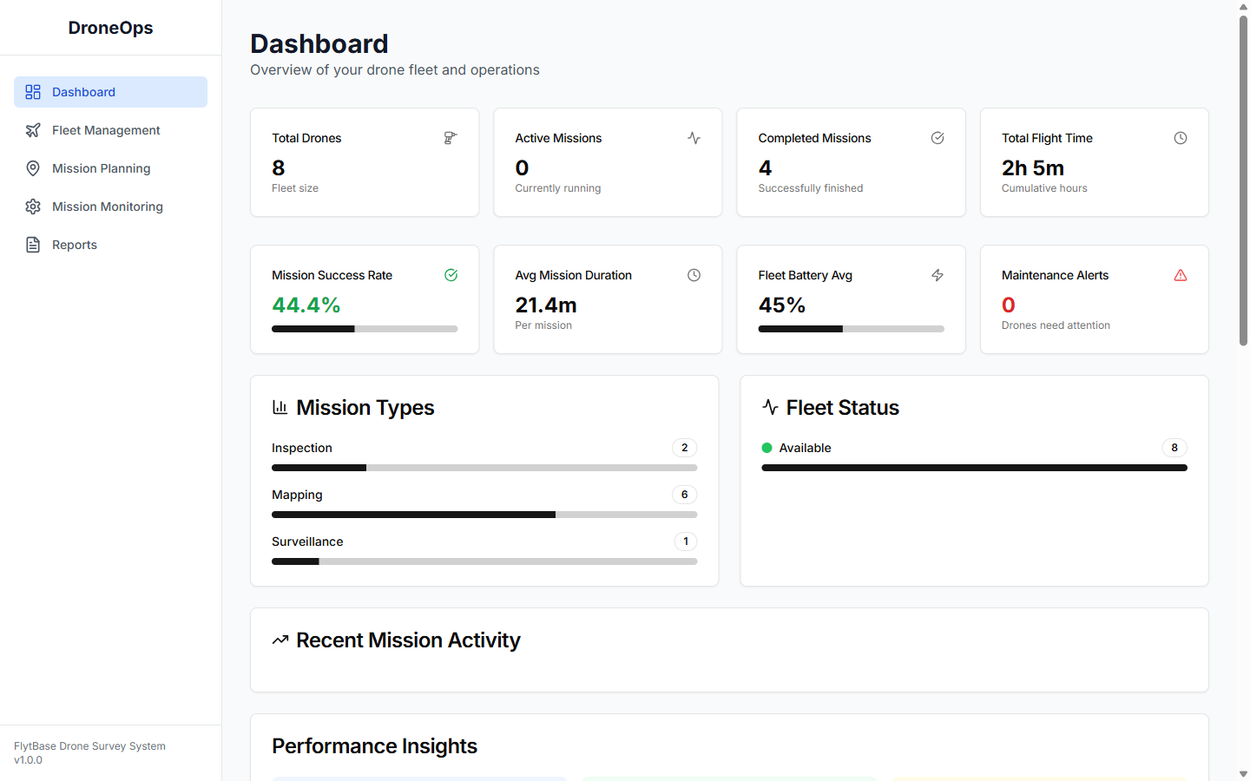Viewport: 1250px width, 781px height.
Task: Click 'Fleet size' caption
Action: tap(295, 188)
